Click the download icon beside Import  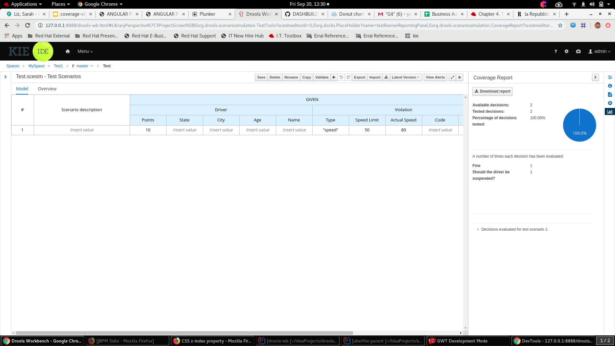[x=386, y=77]
